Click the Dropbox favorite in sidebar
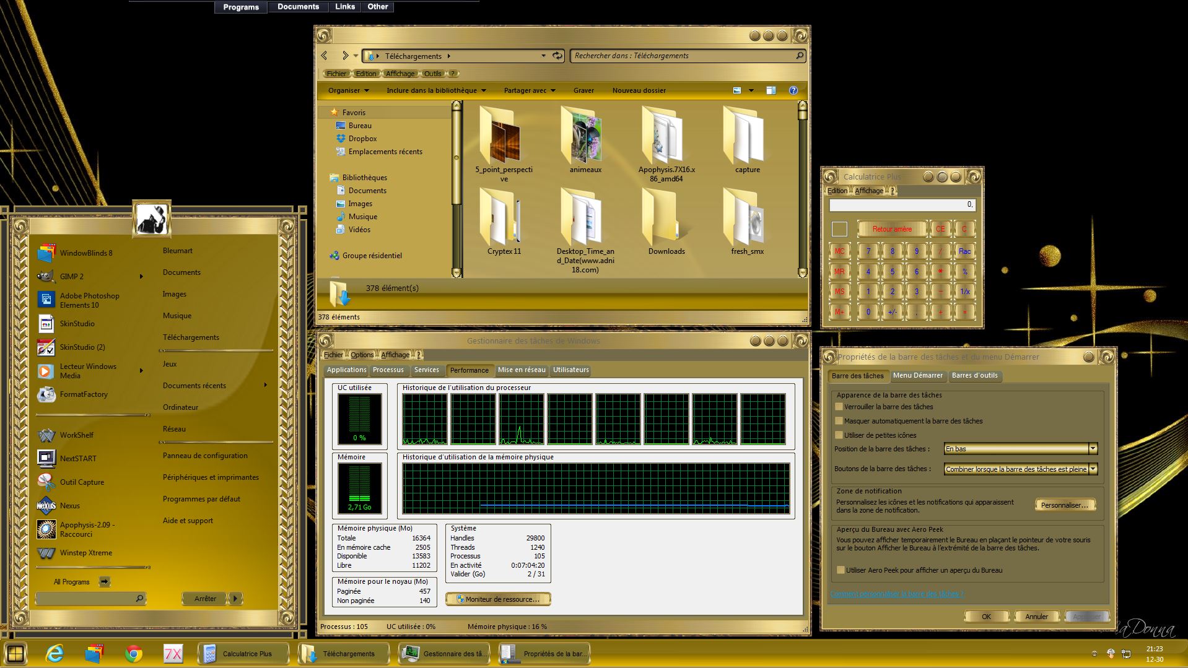This screenshot has width=1188, height=668. tap(362, 139)
